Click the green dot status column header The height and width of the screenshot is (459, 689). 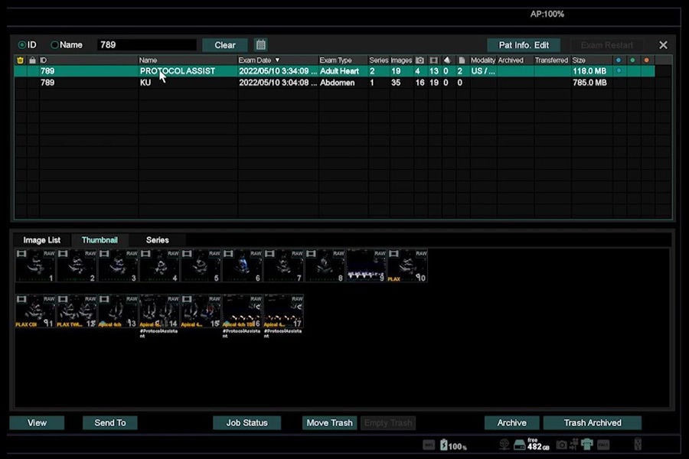click(x=633, y=60)
